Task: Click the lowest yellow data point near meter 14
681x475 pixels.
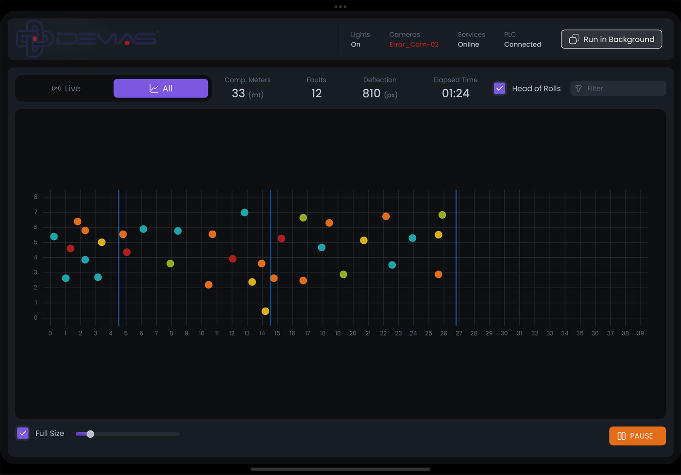Action: (265, 311)
